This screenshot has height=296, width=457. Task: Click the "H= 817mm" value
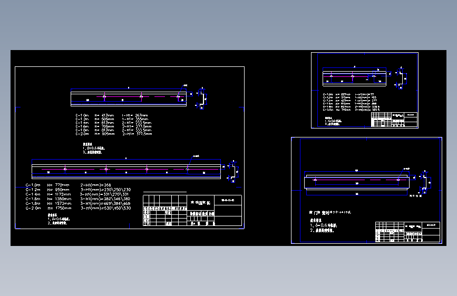104,130
